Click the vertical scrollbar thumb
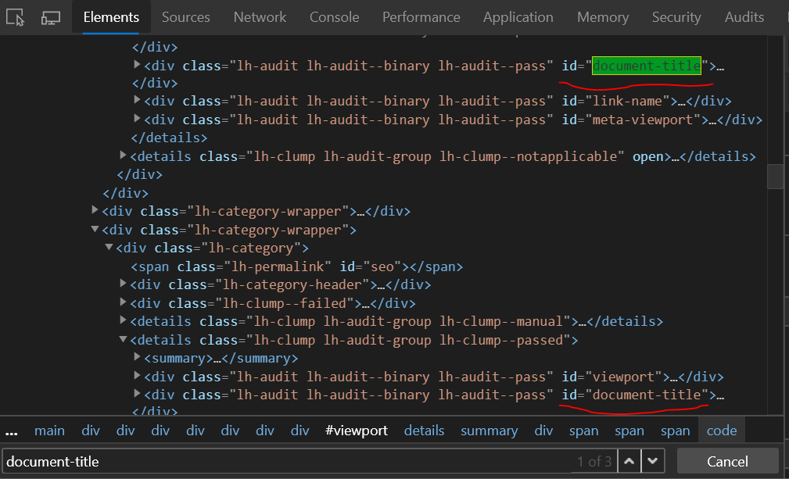The height and width of the screenshot is (479, 789). (775, 177)
